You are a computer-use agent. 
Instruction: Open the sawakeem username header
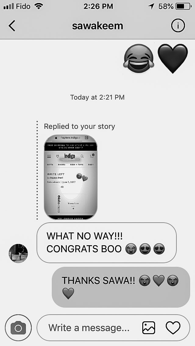coord(97,26)
